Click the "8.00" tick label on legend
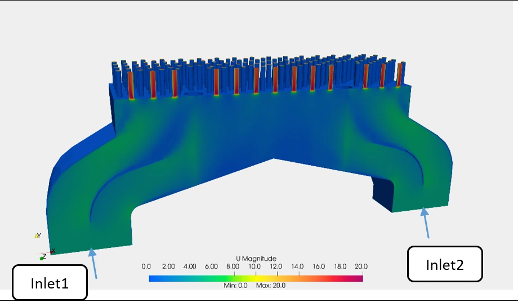518x302 pixels. [x=233, y=267]
